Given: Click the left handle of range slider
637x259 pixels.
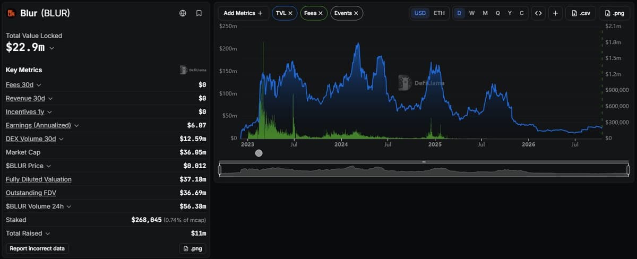Looking at the screenshot, I should tap(220, 170).
